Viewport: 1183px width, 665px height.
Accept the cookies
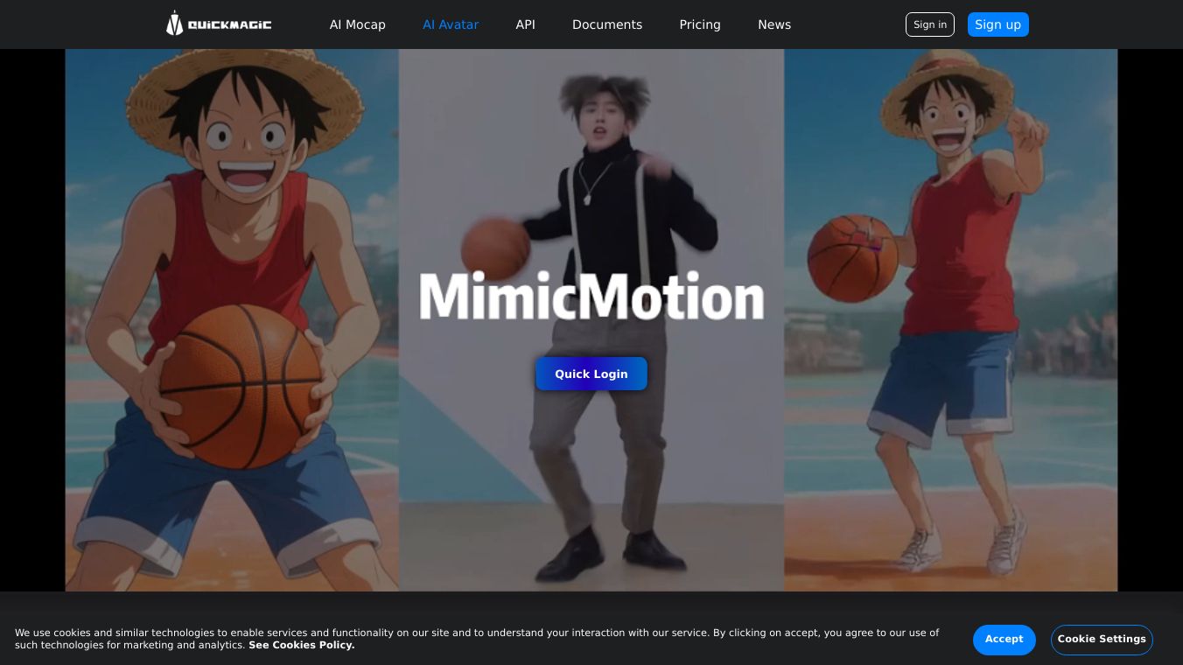[x=1004, y=639]
